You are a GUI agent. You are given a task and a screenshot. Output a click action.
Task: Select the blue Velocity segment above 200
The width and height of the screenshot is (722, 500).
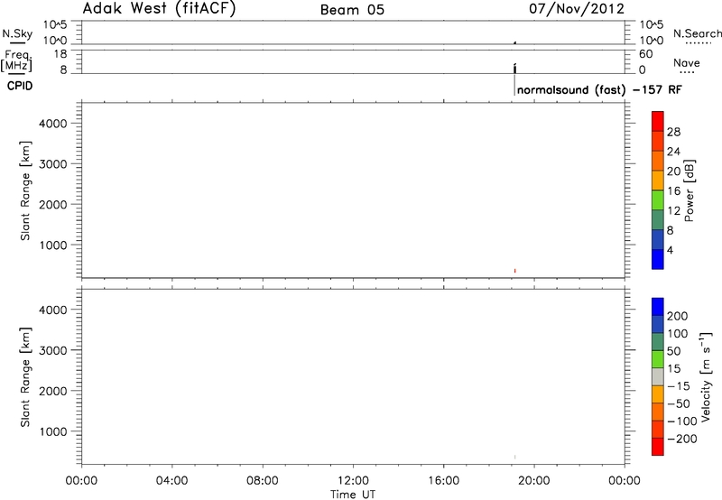[658, 307]
